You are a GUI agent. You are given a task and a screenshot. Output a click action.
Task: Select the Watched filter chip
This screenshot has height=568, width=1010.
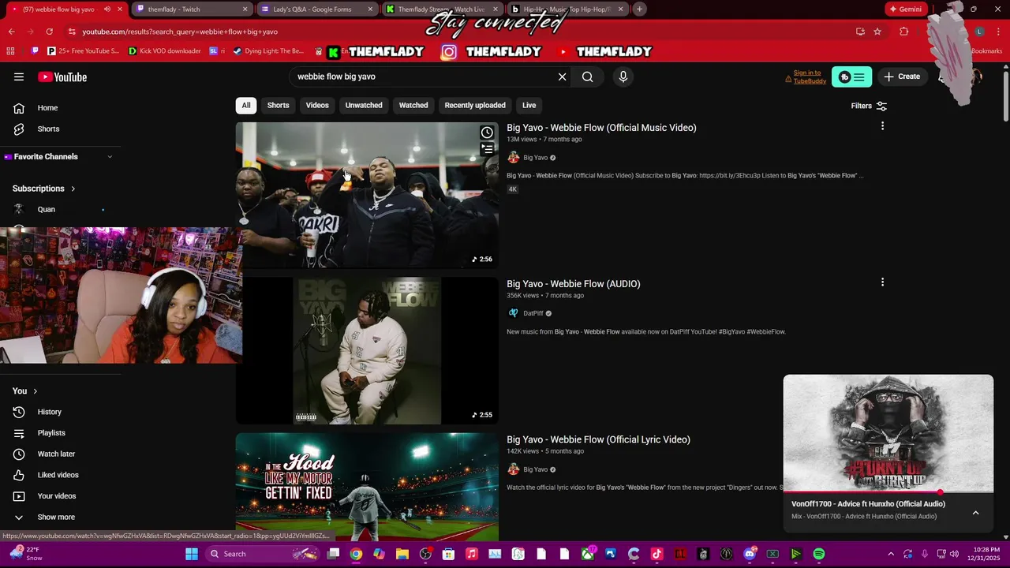tap(413, 105)
